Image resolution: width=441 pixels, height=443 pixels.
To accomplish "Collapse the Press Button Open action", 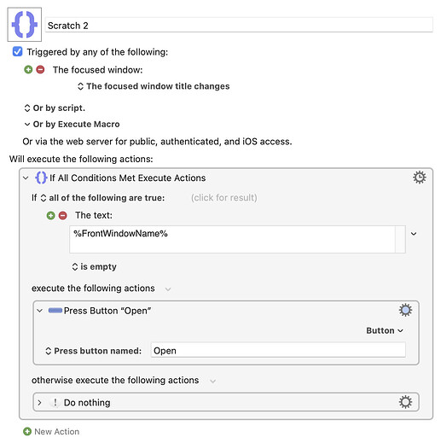I will [x=40, y=311].
